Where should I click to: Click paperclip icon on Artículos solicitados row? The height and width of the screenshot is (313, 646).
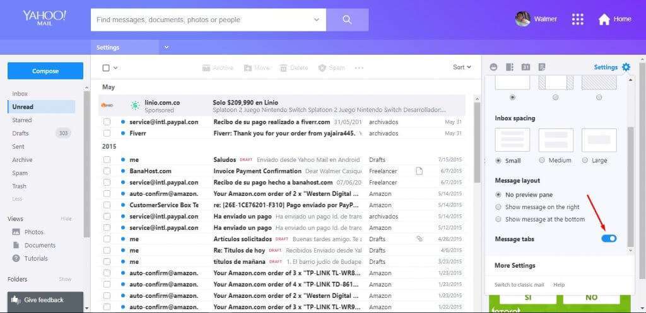click(x=420, y=239)
